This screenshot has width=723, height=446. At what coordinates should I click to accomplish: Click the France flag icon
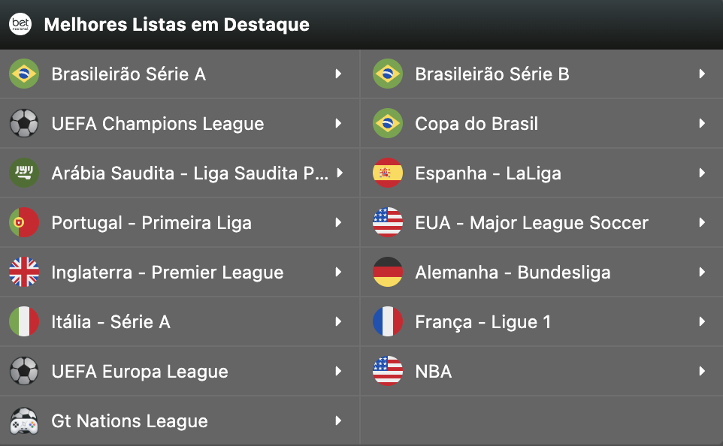(388, 321)
